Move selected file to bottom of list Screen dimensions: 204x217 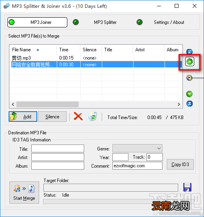click(190, 104)
